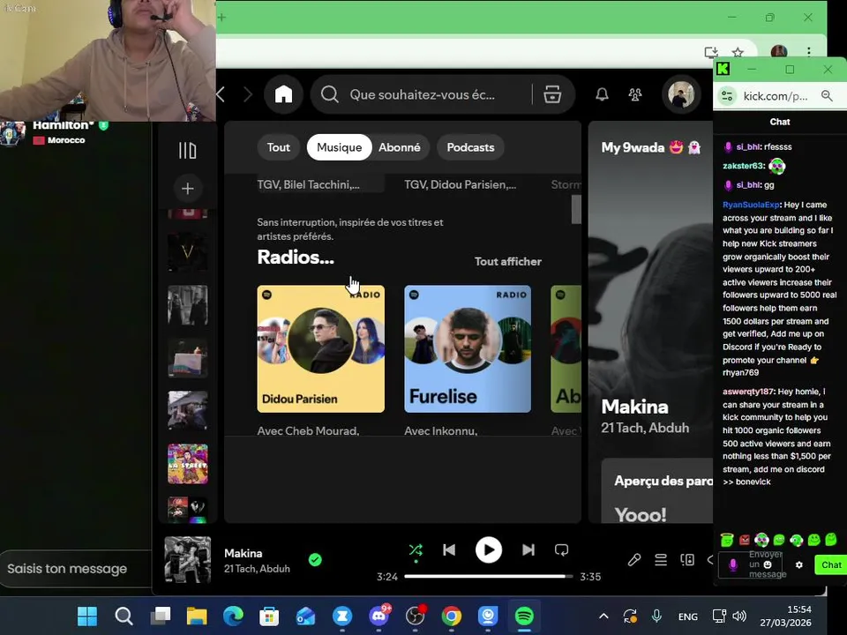The image size is (847, 635).
Task: Collapse Your Library sidebar icon
Action: click(x=187, y=150)
